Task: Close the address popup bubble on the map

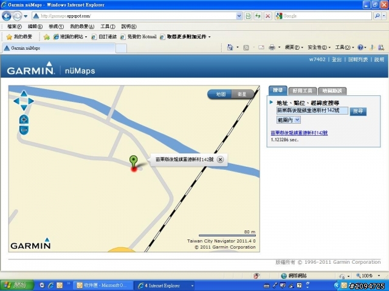Action: pos(220,159)
